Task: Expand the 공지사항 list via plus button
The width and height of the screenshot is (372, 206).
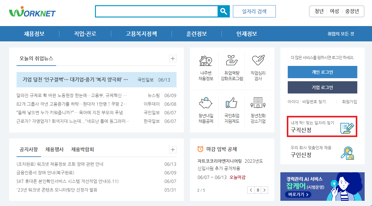Action: click(x=173, y=150)
